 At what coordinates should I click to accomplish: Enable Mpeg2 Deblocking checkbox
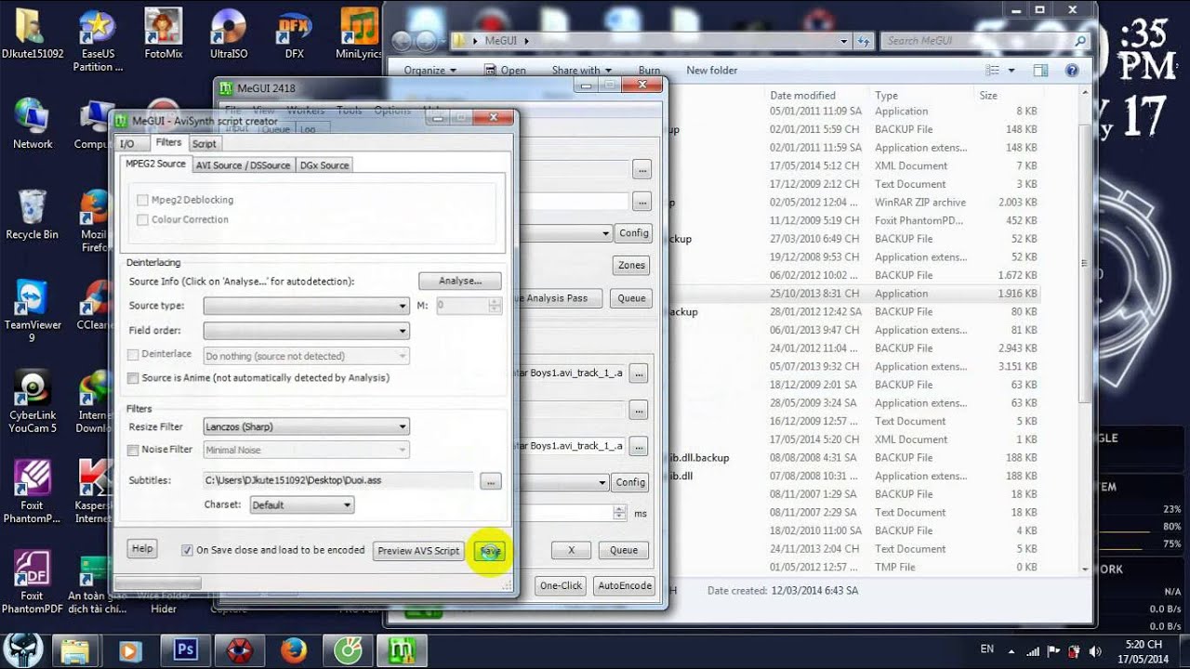[x=142, y=200]
